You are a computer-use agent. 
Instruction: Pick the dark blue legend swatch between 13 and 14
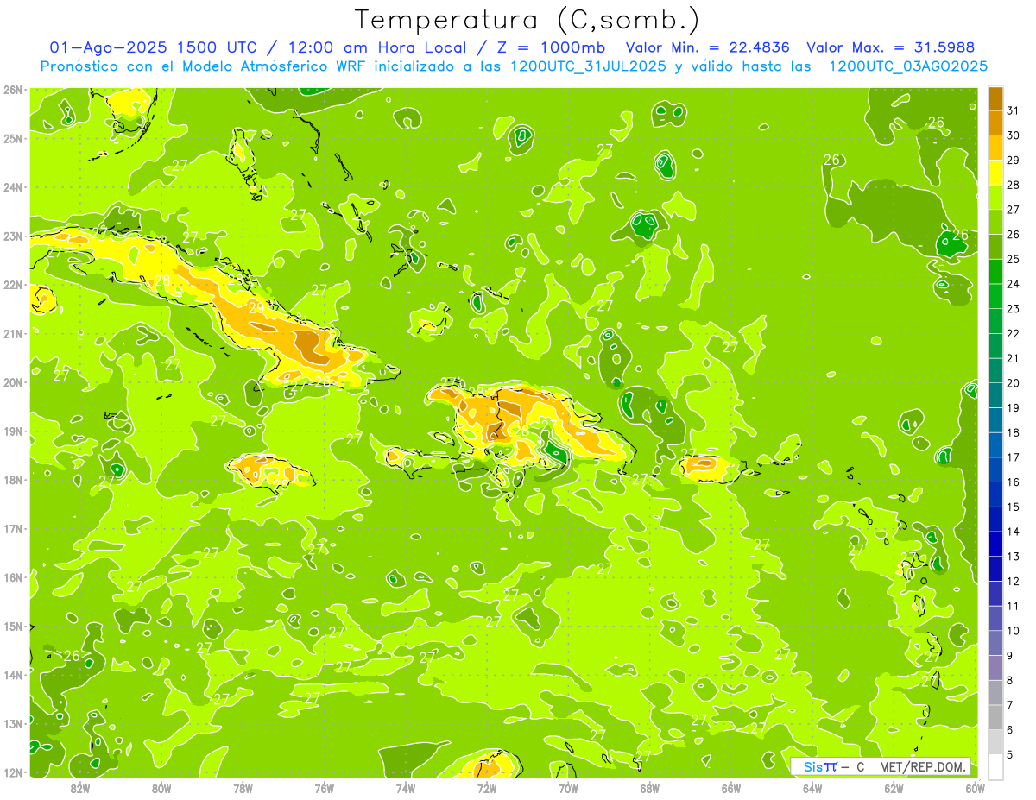point(995,544)
